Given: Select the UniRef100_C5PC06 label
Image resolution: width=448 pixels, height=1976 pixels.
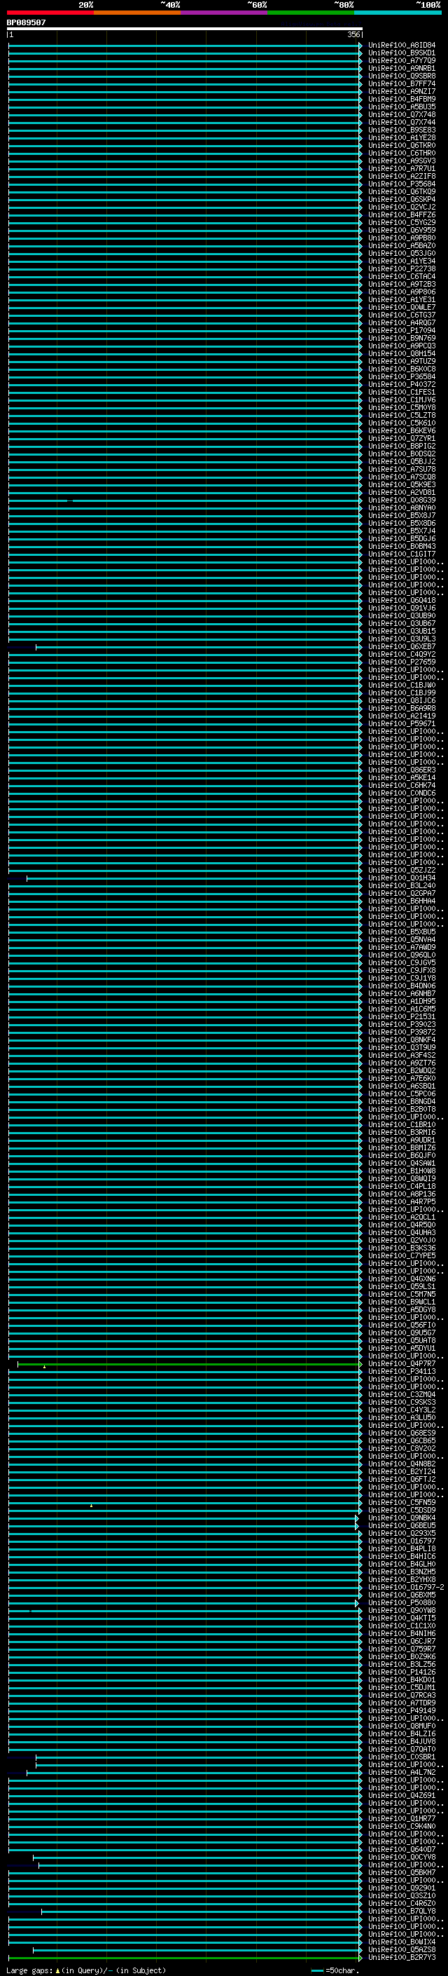Looking at the screenshot, I should click(x=401, y=1094).
